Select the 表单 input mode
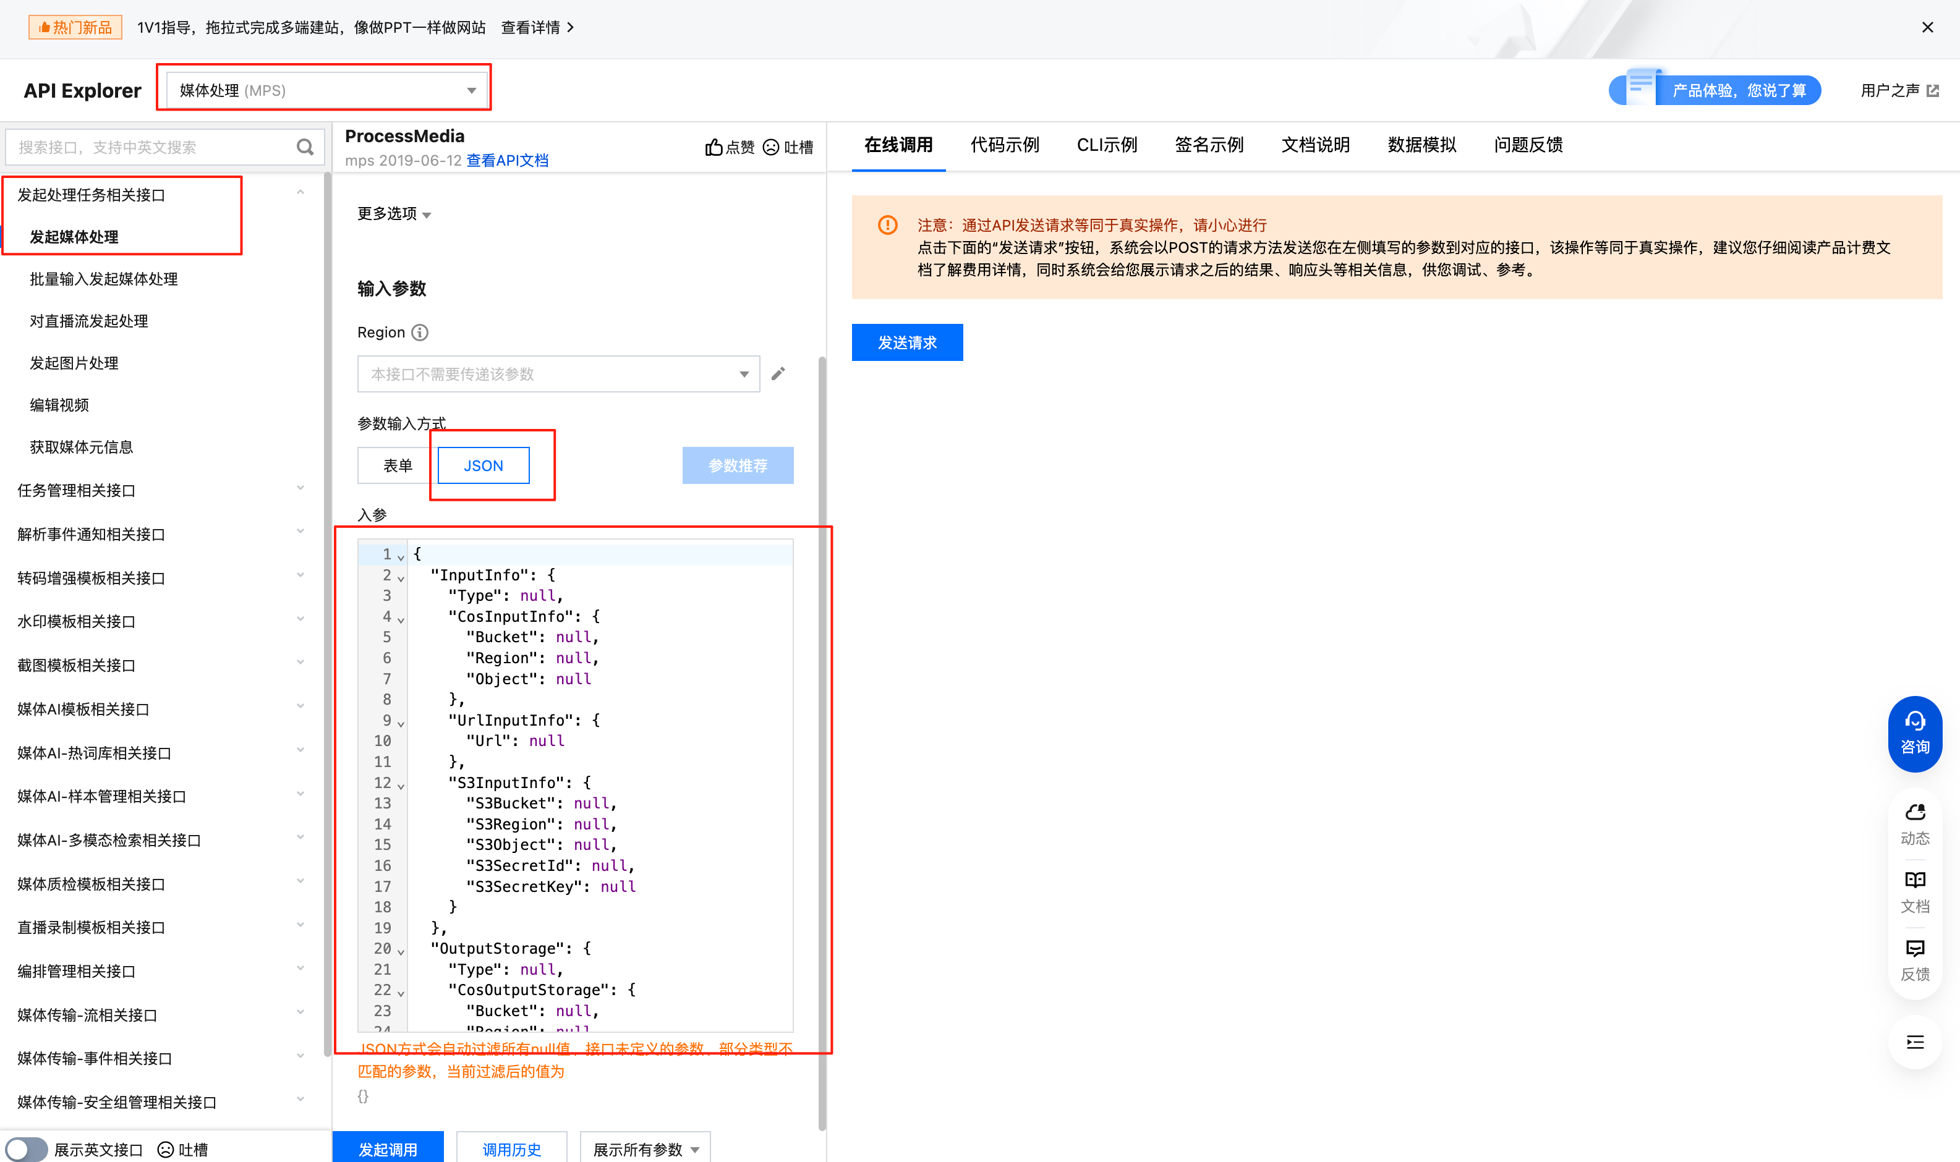The image size is (1960, 1162). pos(397,466)
